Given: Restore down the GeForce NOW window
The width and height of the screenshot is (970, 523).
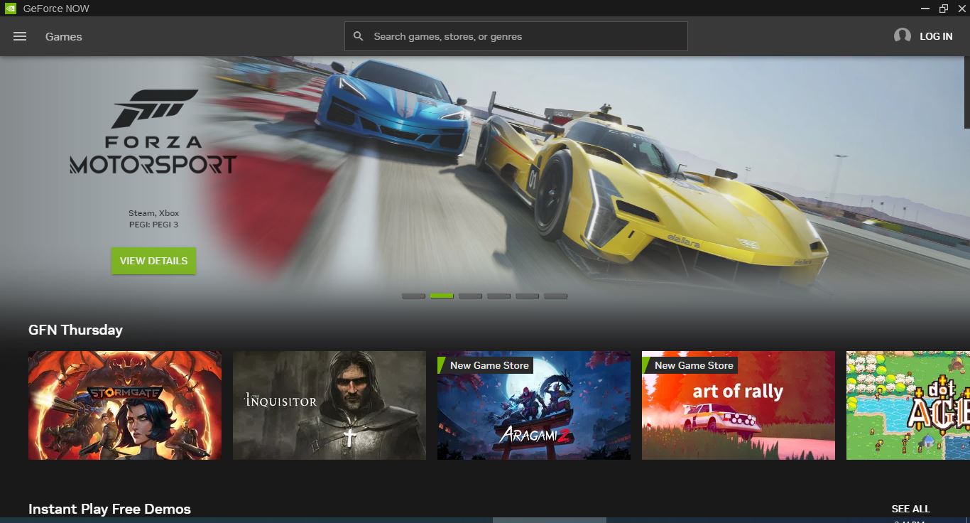Looking at the screenshot, I should coord(944,9).
